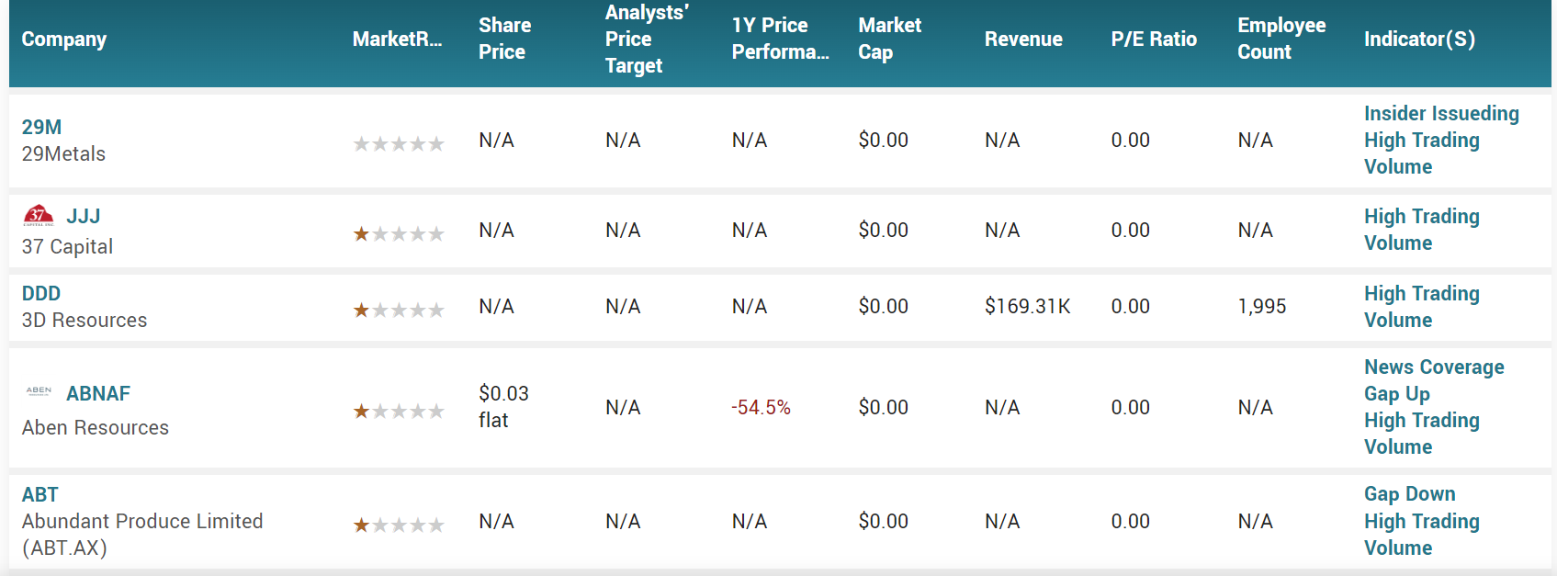
Task: Click the Aben Resources logo icon
Action: point(39,391)
